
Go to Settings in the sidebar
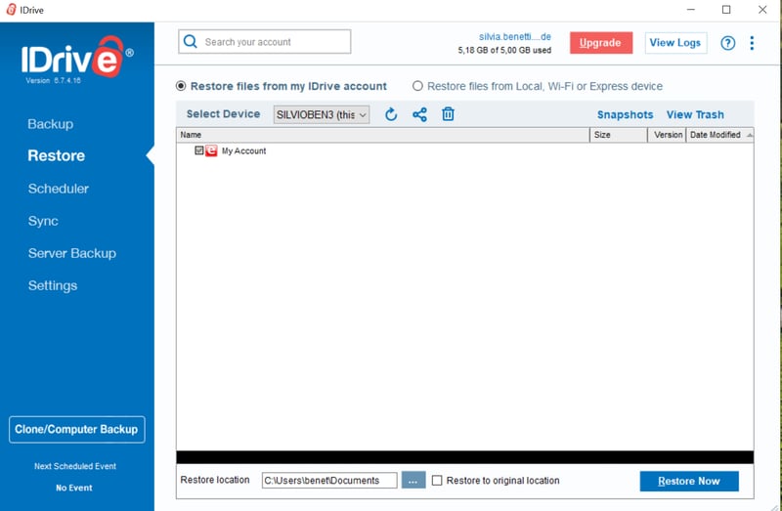pos(53,285)
